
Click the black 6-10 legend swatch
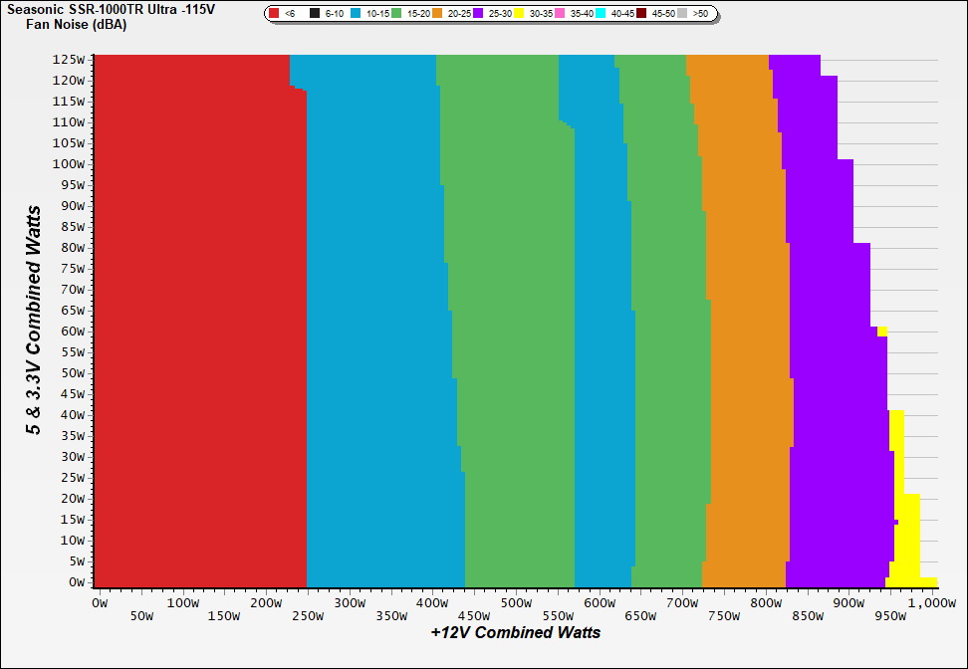315,14
